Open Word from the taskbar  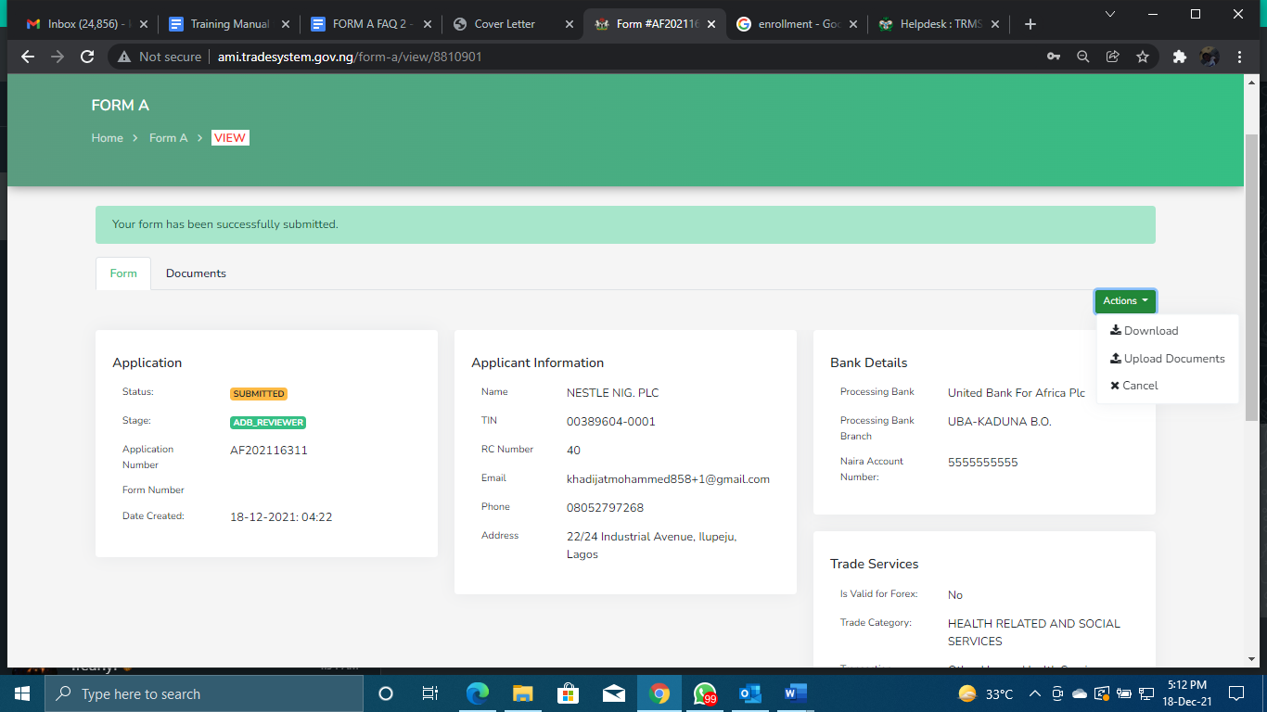[796, 693]
